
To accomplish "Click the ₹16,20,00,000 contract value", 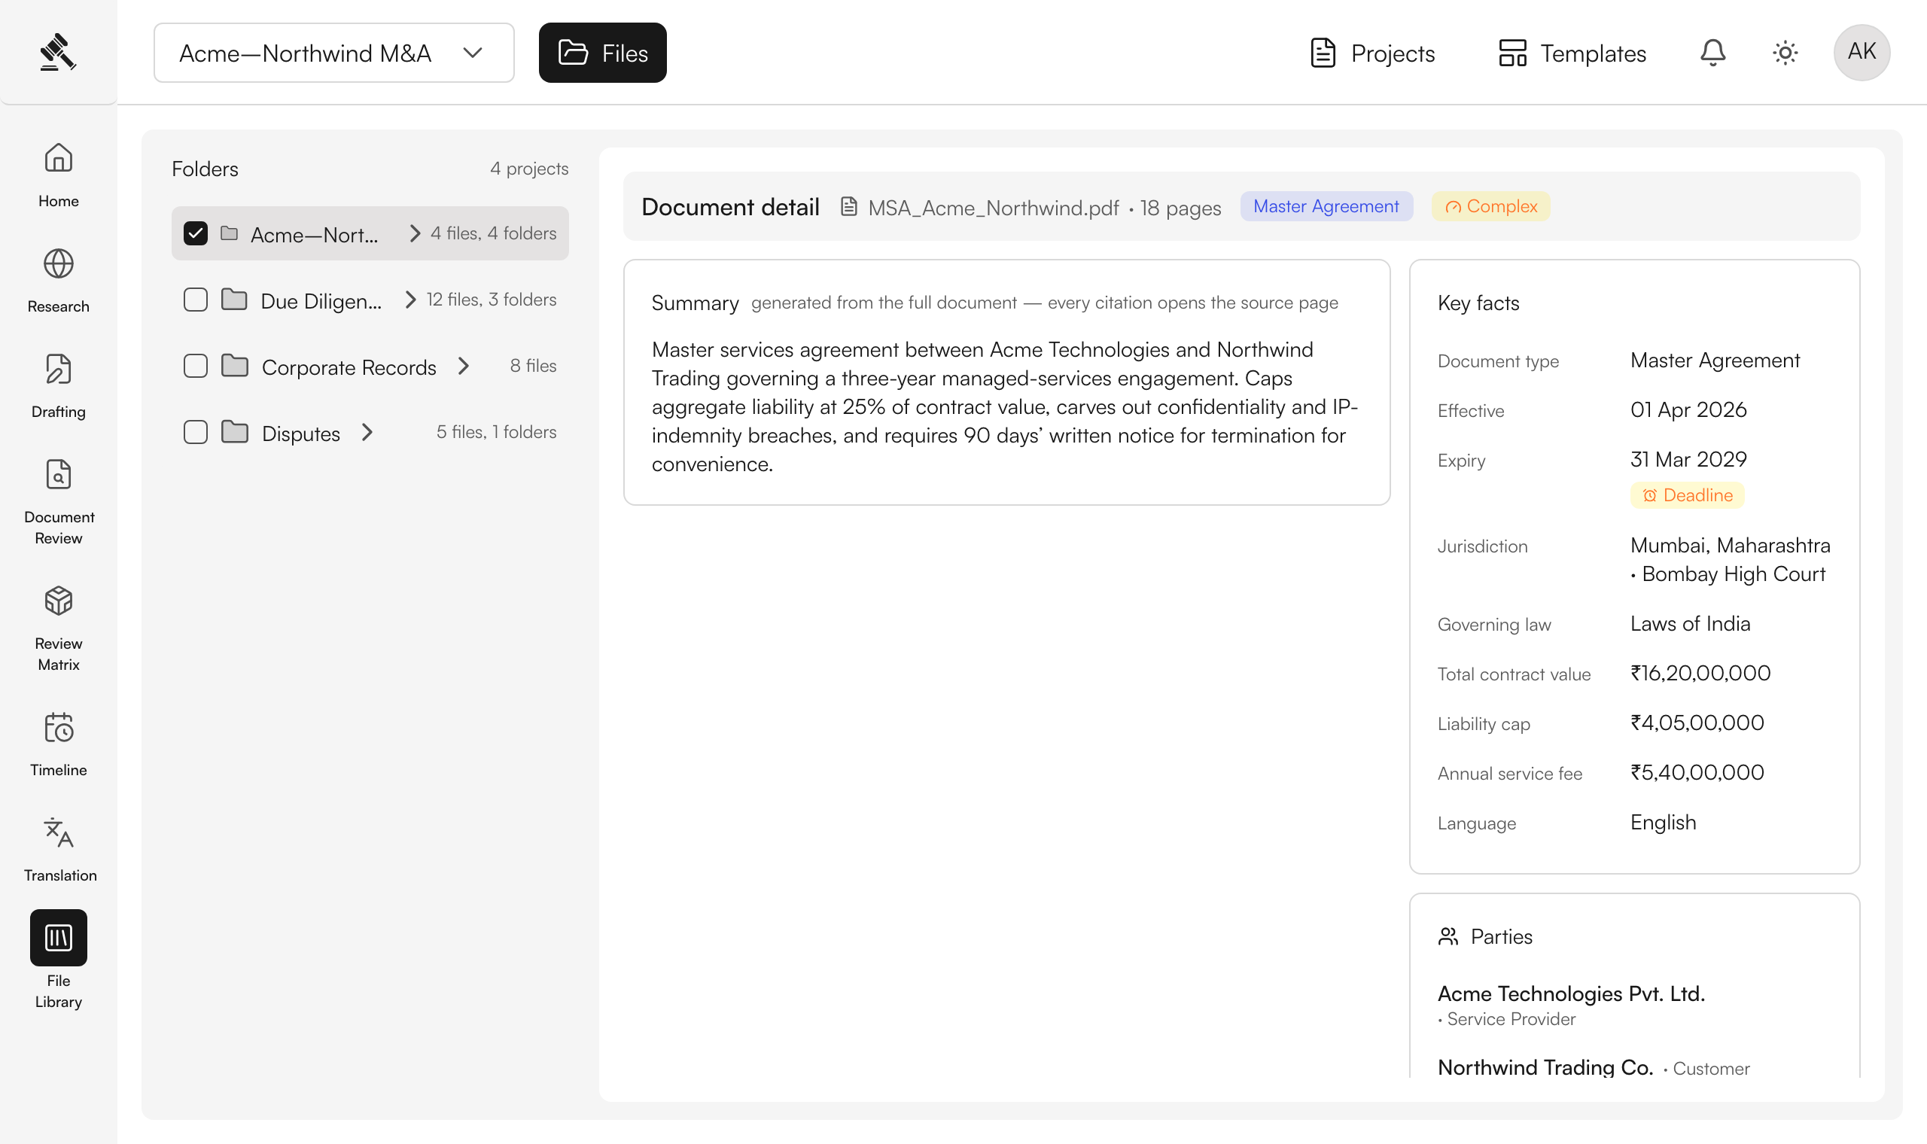I will click(1700, 673).
